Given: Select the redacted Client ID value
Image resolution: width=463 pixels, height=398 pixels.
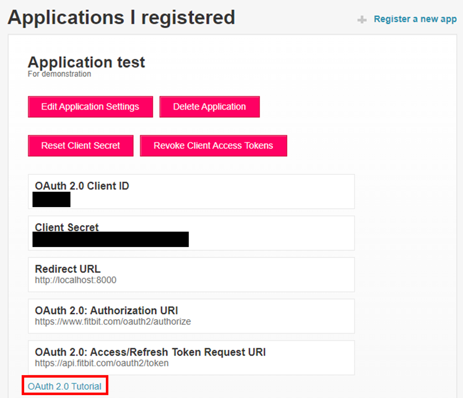Looking at the screenshot, I should 51,200.
